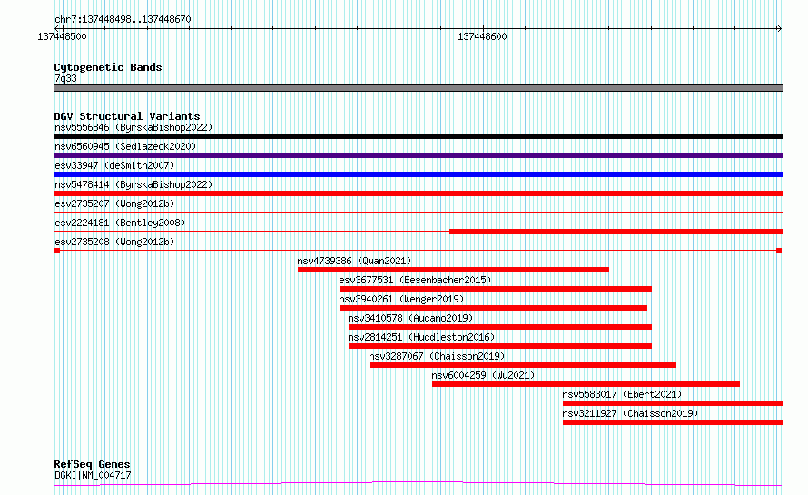Select the purple nsv6560945 variant bar
808x495 pixels.
pyautogui.click(x=418, y=155)
